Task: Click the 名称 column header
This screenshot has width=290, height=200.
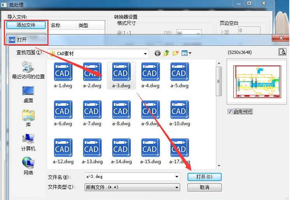Action: (x=63, y=26)
